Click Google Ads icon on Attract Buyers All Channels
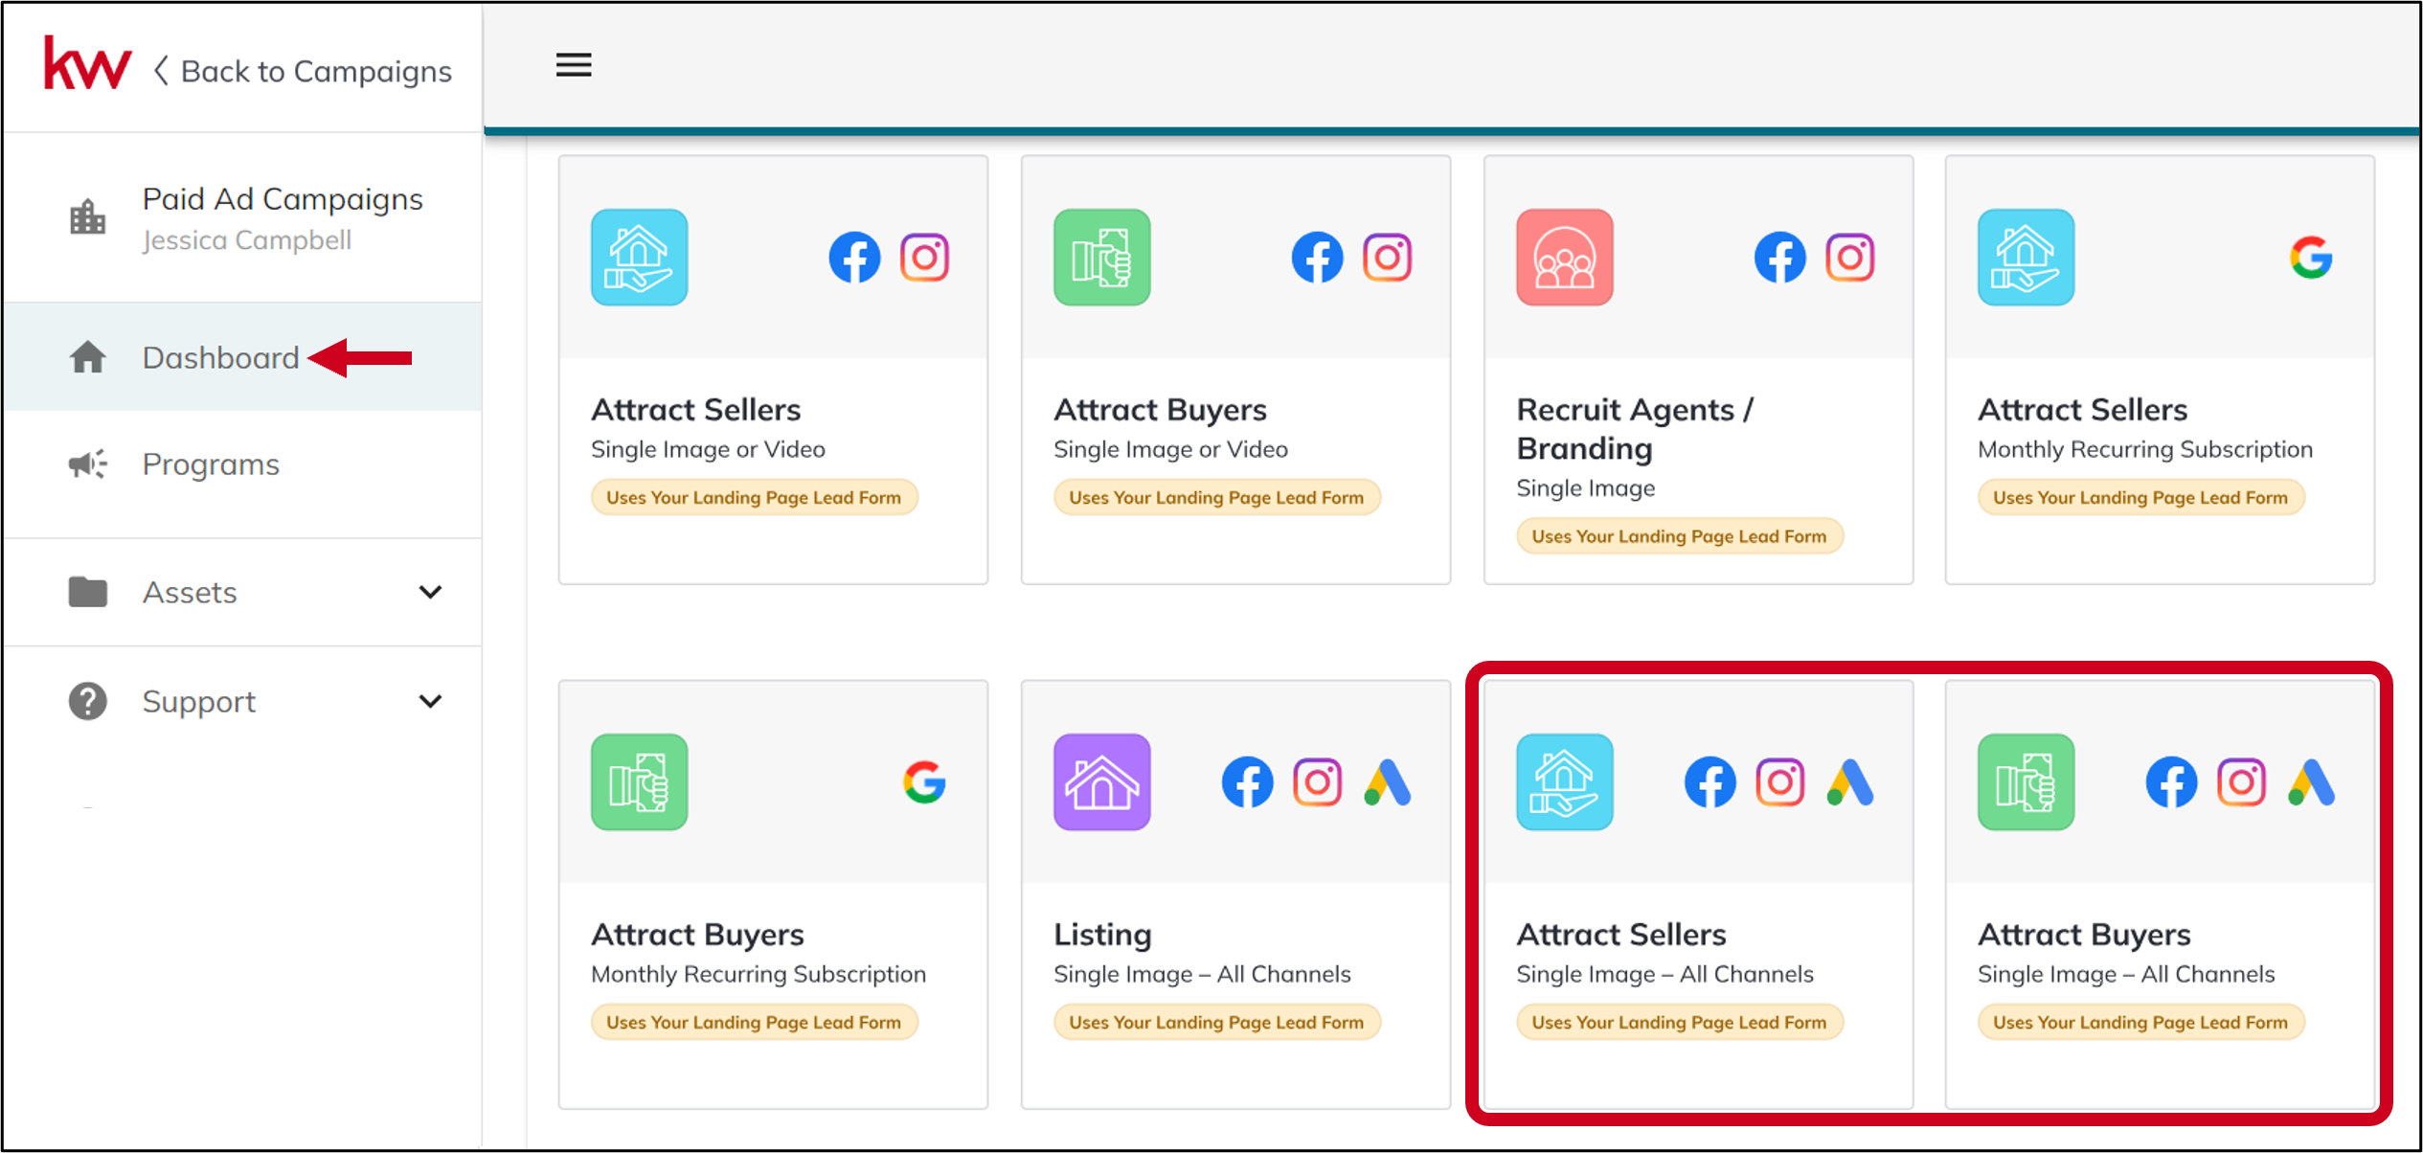 2311,782
